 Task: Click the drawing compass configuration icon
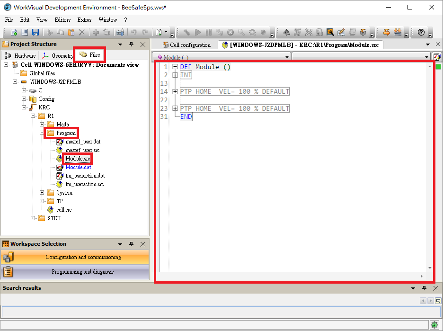(x=287, y=32)
